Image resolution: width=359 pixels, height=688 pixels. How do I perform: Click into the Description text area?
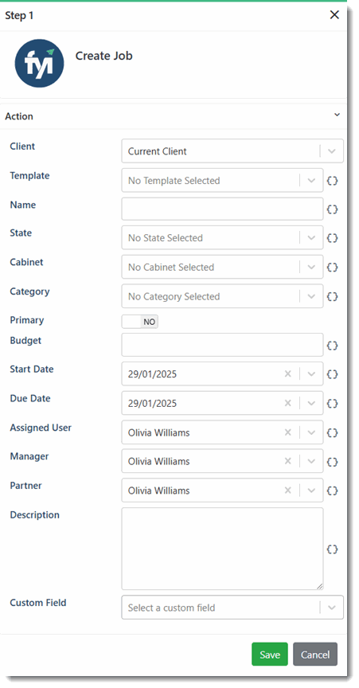tap(222, 549)
